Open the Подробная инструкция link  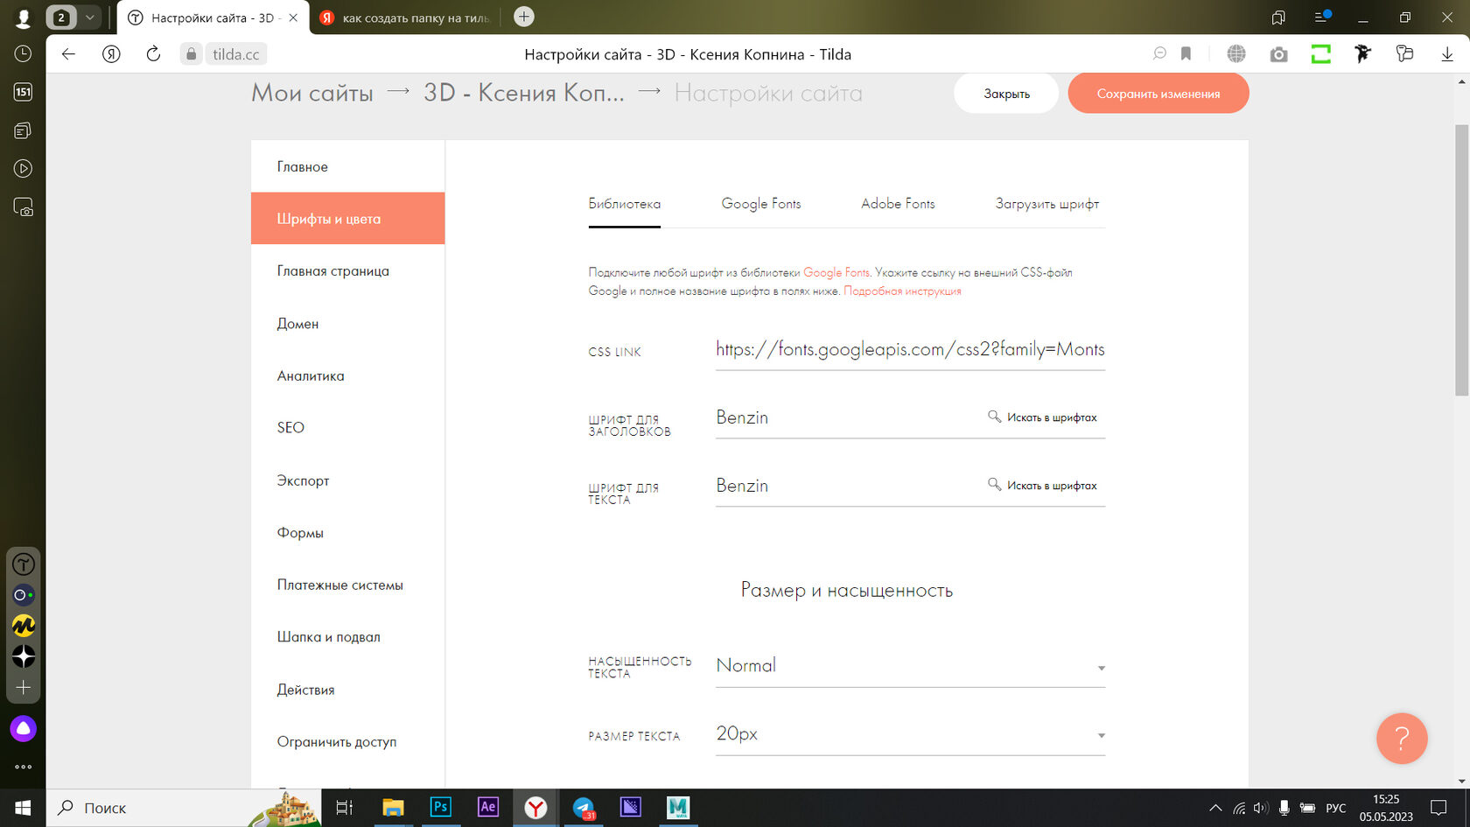(x=902, y=291)
